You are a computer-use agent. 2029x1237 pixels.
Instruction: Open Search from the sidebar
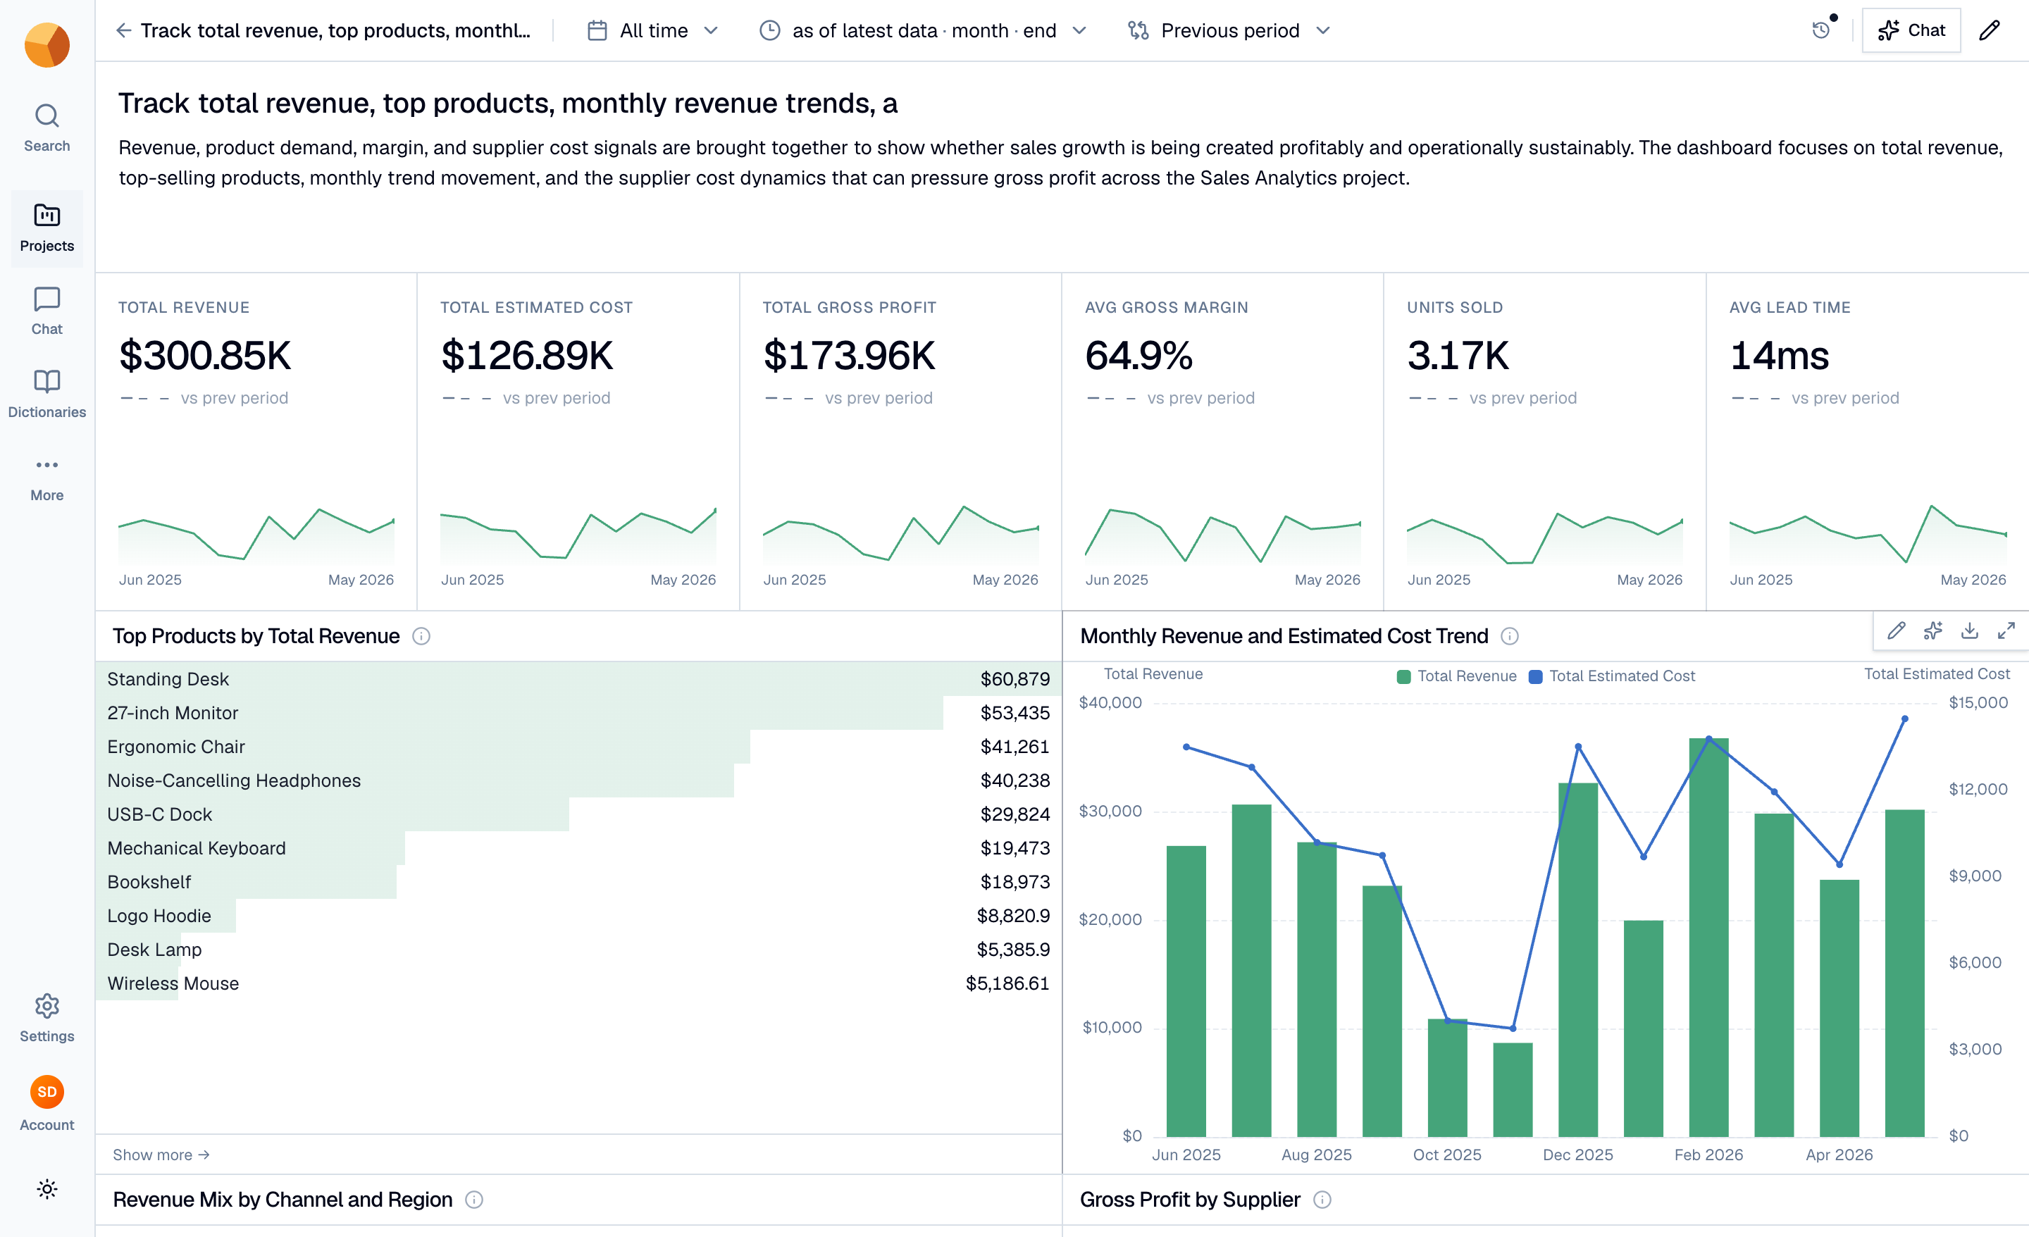(x=47, y=128)
